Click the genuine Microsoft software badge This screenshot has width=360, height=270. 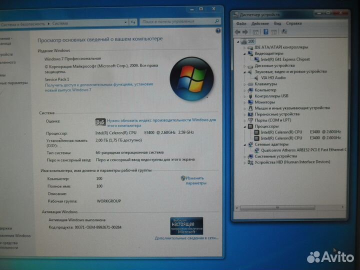[x=186, y=226]
